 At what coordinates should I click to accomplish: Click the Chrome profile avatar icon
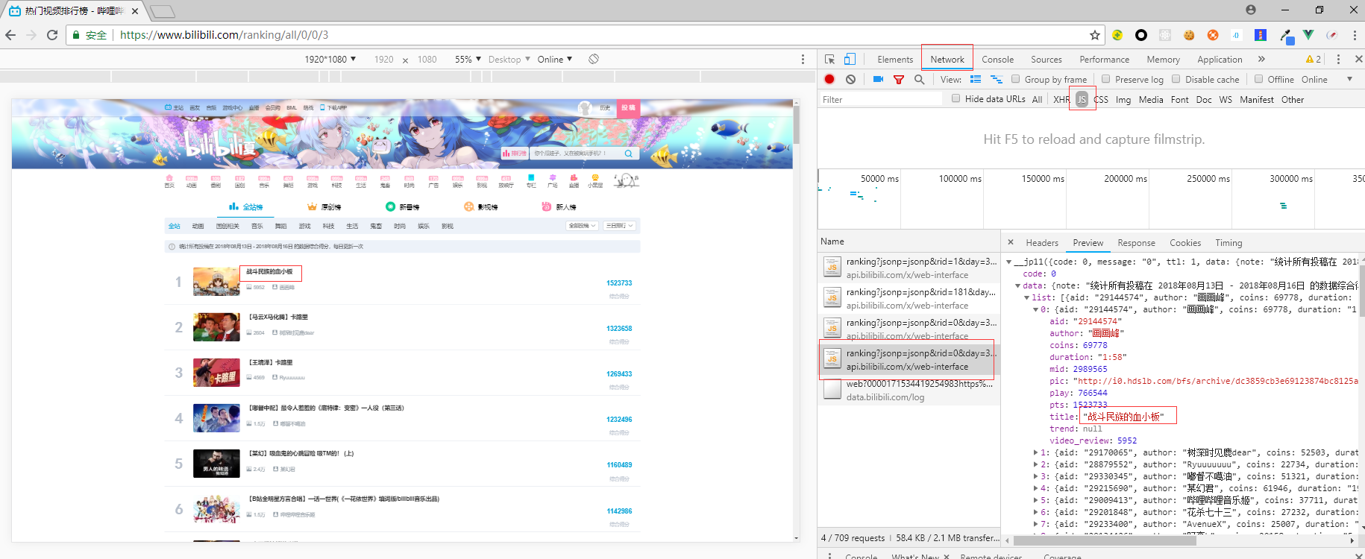[1251, 10]
